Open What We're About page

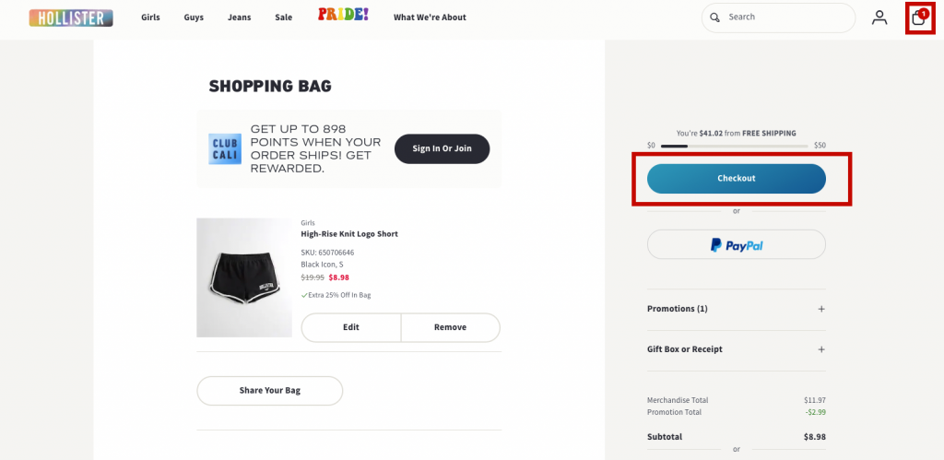point(430,18)
